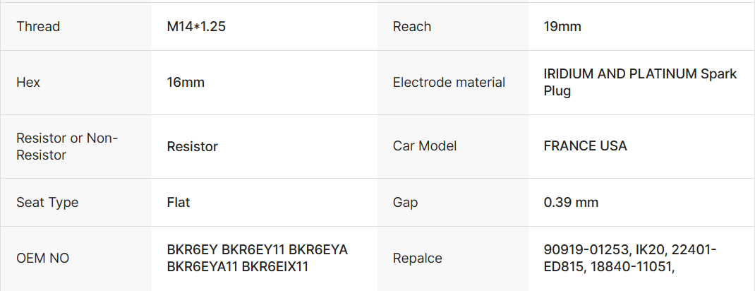This screenshot has width=755, height=291.
Task: Click the Reach label cell
Action: click(x=412, y=27)
